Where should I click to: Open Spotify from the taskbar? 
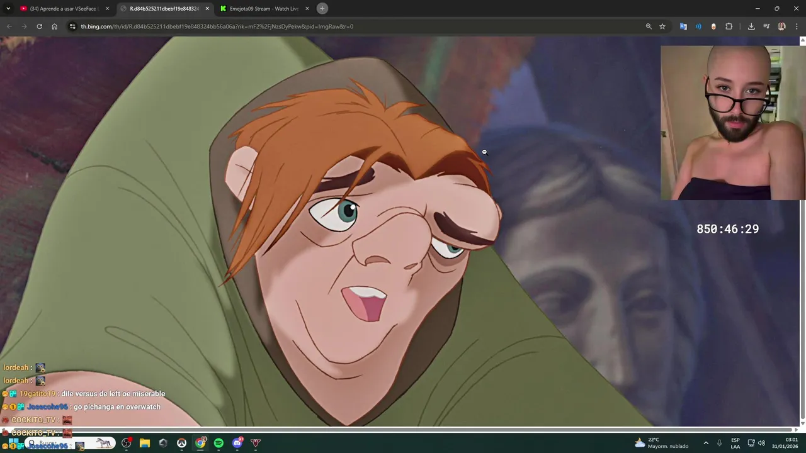[219, 443]
